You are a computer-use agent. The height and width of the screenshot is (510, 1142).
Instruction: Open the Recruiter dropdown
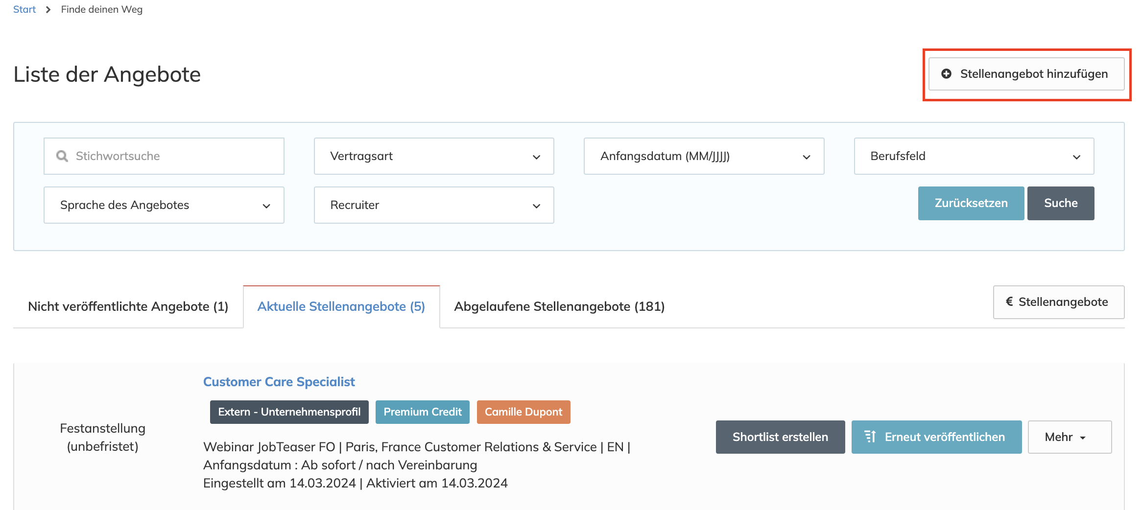pyautogui.click(x=433, y=205)
